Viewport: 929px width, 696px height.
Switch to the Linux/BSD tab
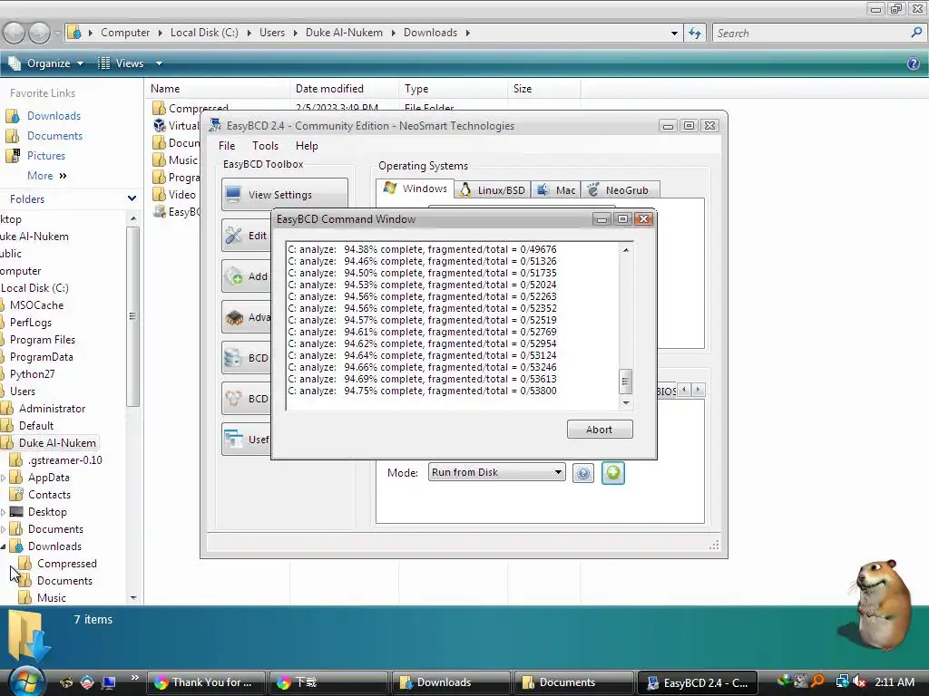(x=493, y=190)
